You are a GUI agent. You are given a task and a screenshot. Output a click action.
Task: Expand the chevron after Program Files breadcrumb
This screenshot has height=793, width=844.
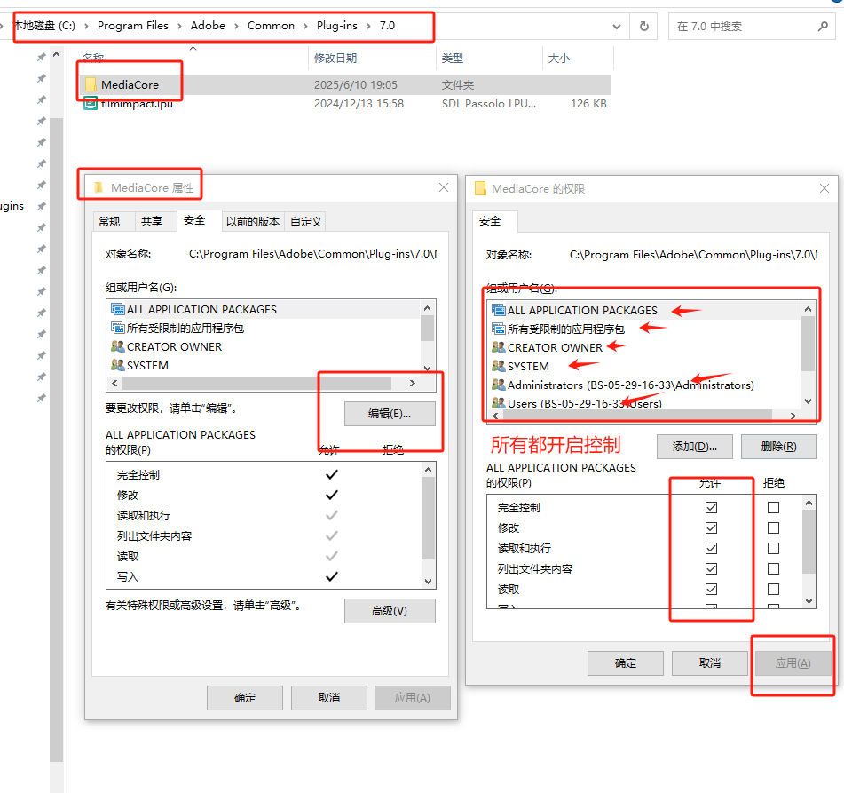coord(179,26)
